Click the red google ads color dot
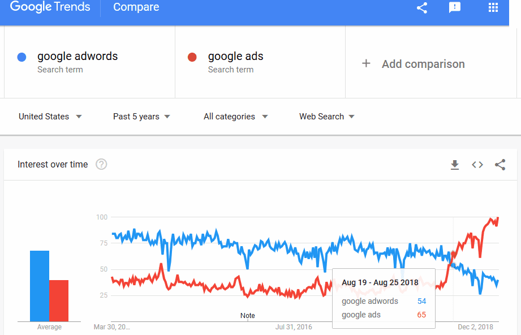The width and height of the screenshot is (521, 335). 192,57
